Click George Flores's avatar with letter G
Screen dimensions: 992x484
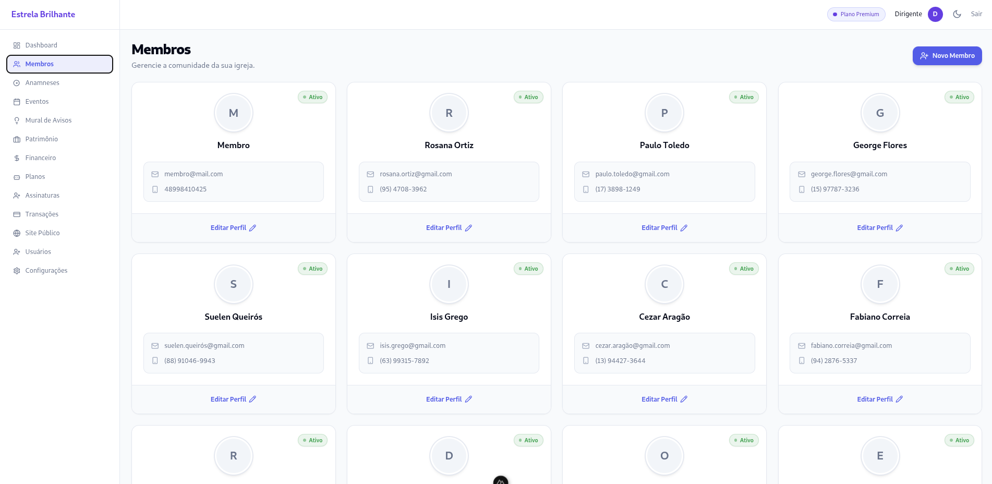click(x=880, y=113)
